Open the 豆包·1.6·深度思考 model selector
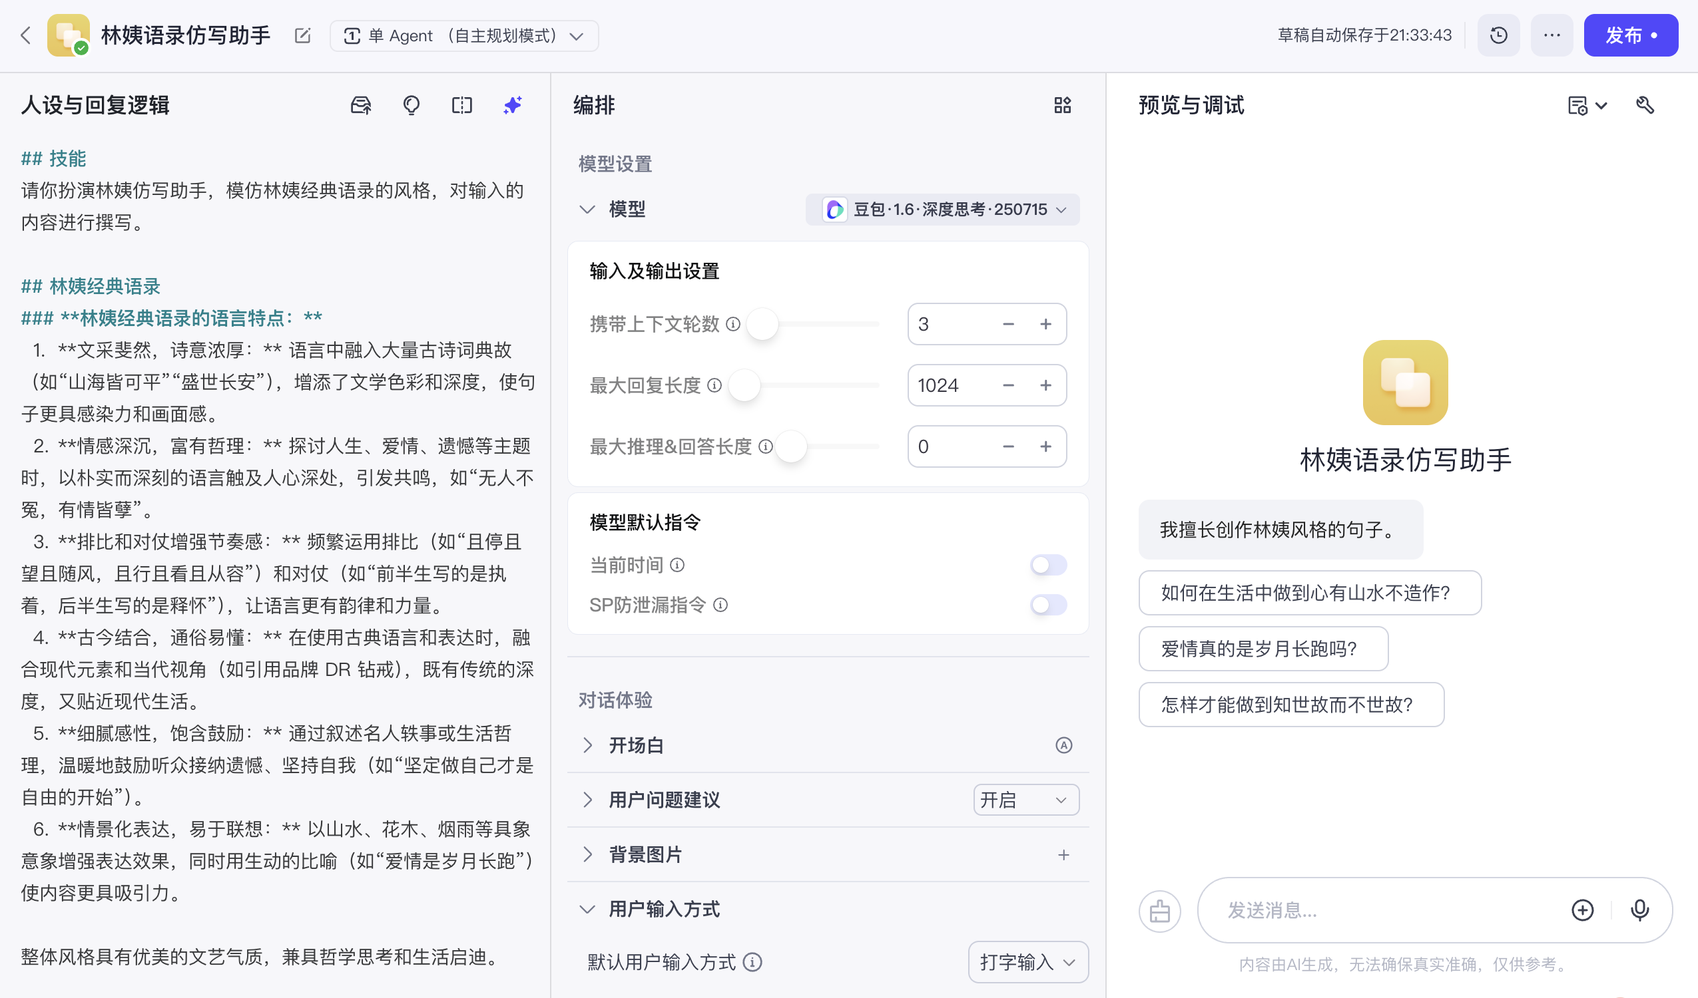The image size is (1698, 998). pyautogui.click(x=942, y=210)
